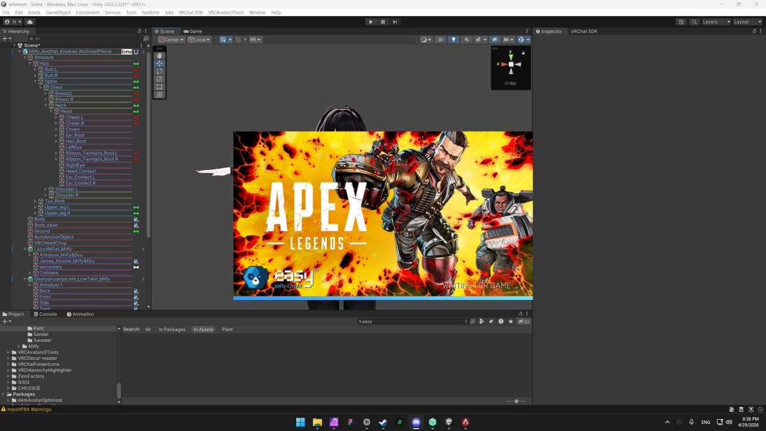Viewport: 766px width, 431px height.
Task: Collapse the Spine tree node
Action: coord(36,82)
